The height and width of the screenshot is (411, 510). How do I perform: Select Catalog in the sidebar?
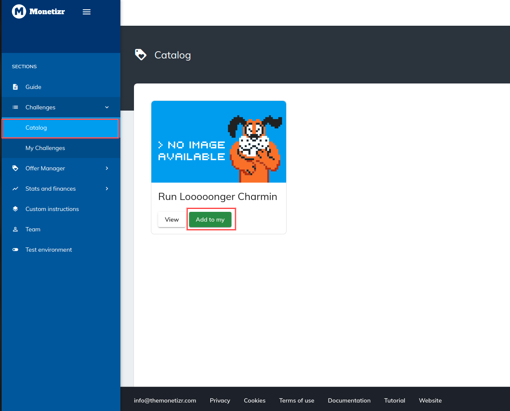pyautogui.click(x=60, y=128)
